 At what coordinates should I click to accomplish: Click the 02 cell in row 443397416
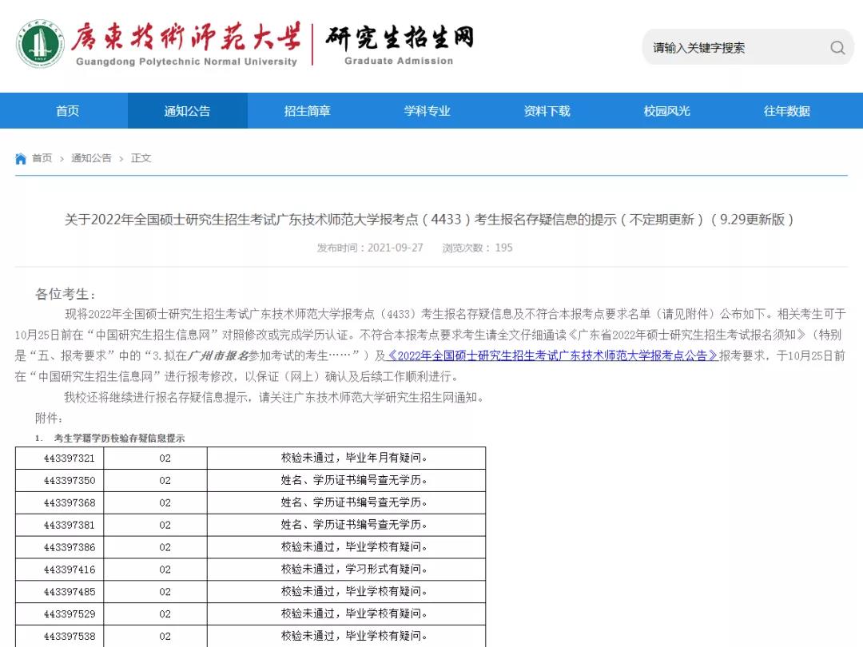pos(155,570)
